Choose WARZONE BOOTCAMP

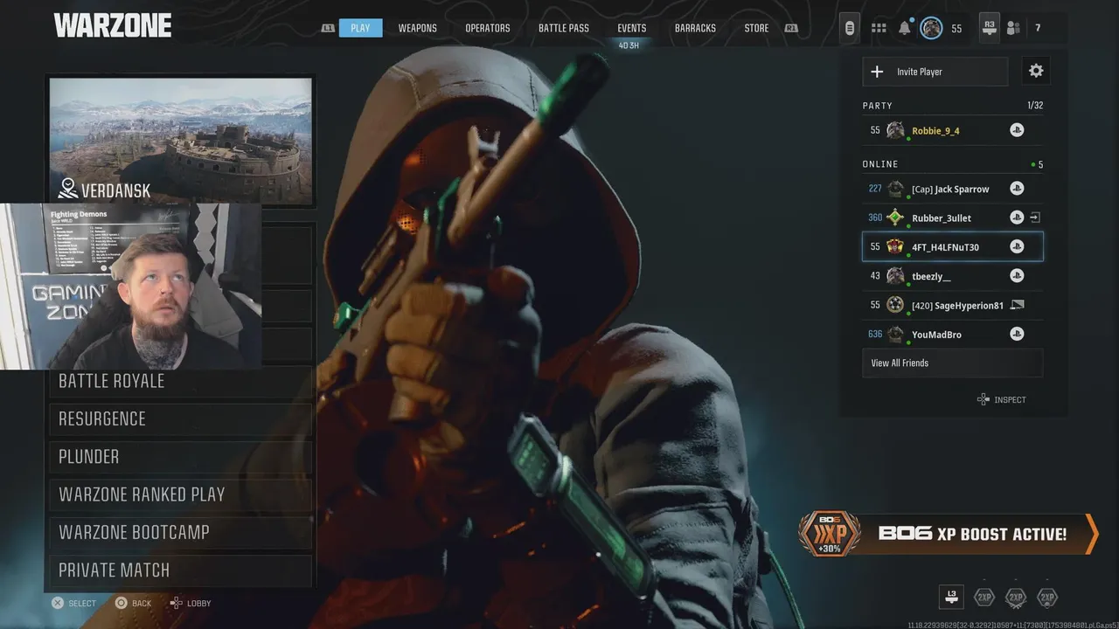[181, 532]
